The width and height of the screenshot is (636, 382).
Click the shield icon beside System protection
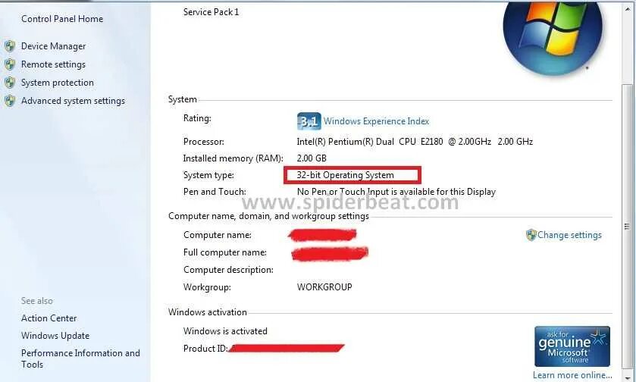coord(10,83)
